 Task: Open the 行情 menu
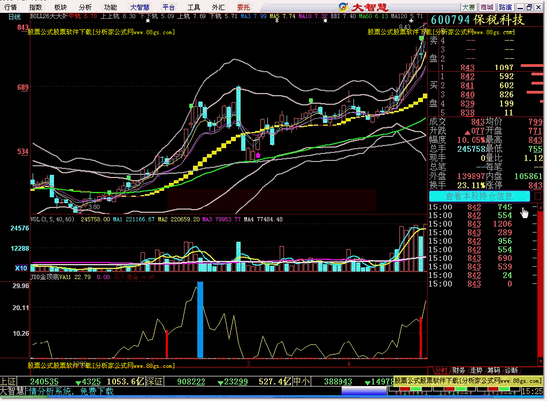click(x=11, y=7)
